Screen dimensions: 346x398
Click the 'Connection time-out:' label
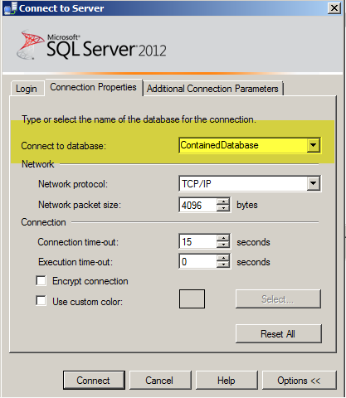pyautogui.click(x=78, y=242)
